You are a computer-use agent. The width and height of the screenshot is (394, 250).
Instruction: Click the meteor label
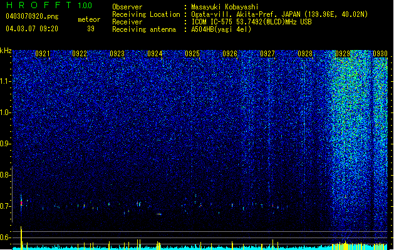89,19
